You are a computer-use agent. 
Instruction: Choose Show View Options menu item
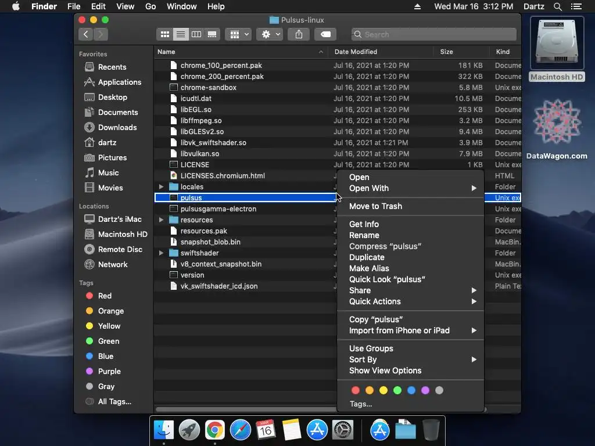411,371
